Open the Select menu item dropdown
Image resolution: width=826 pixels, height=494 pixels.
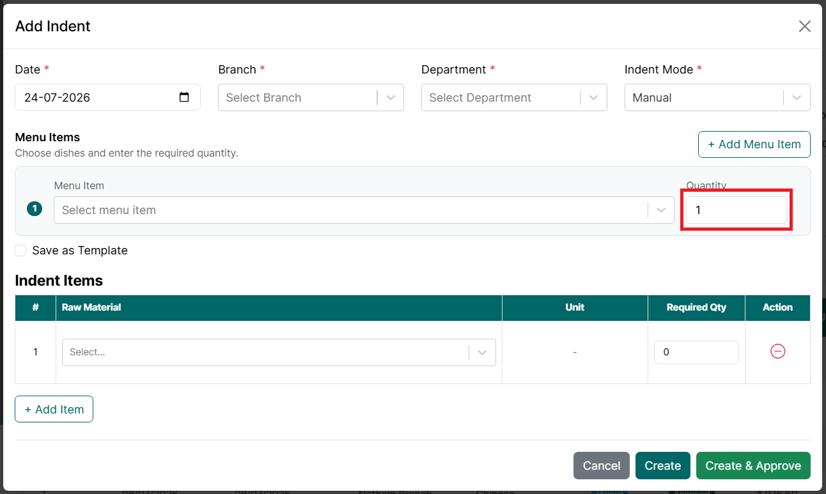pyautogui.click(x=364, y=210)
